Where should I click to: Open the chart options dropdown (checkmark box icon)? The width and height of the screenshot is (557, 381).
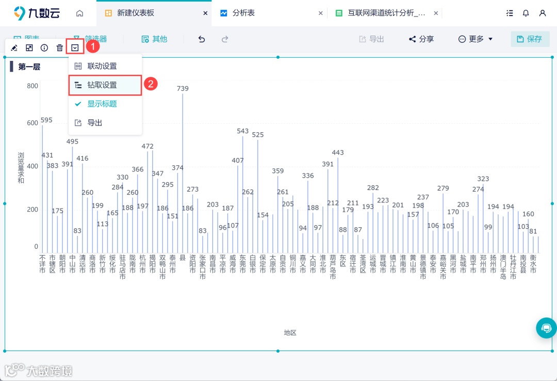75,46
